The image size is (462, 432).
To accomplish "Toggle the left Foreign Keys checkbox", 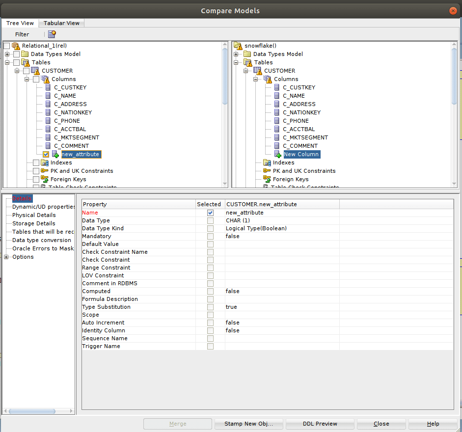I will pyautogui.click(x=36, y=179).
